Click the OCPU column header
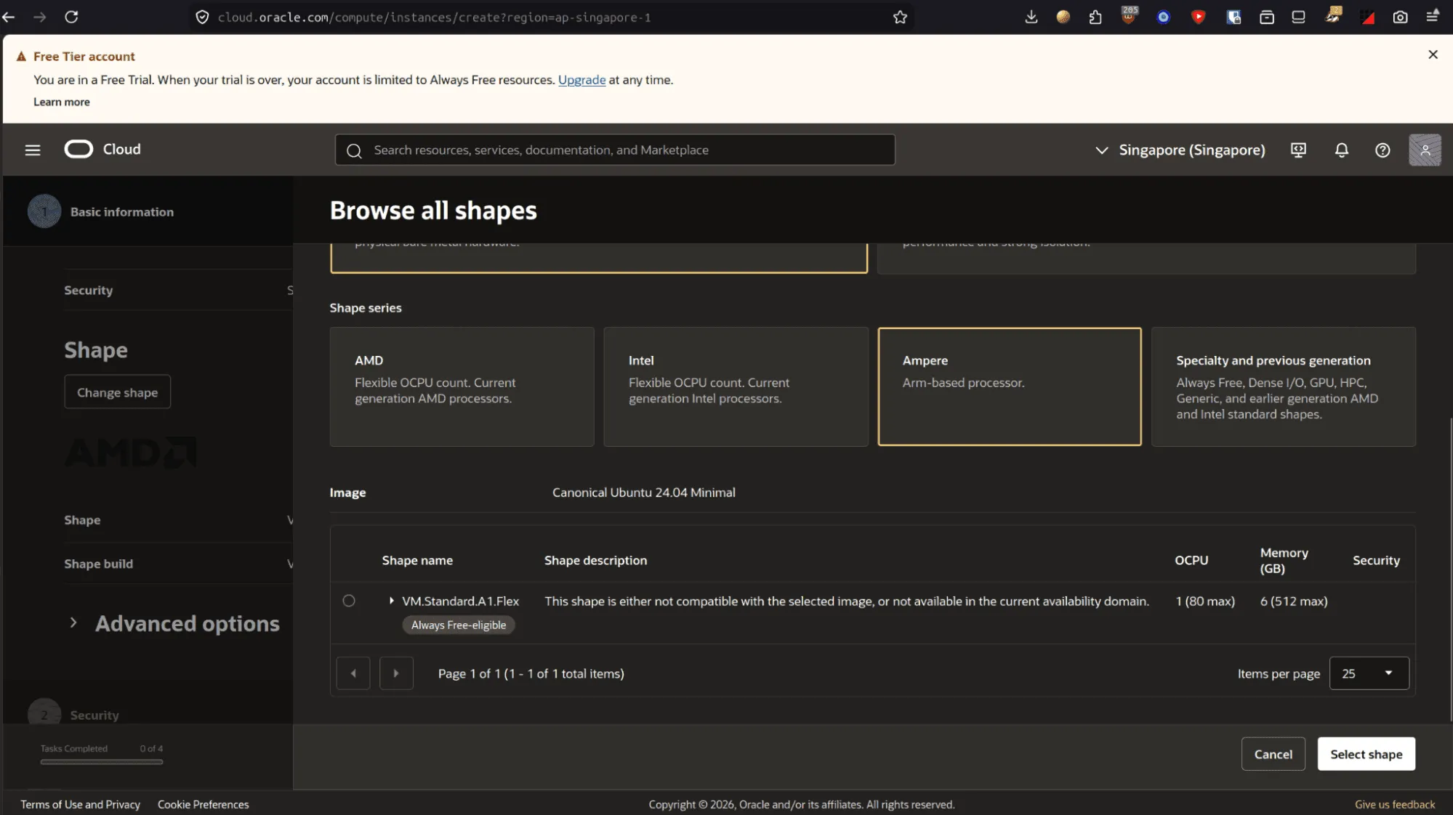1453x815 pixels. (1191, 560)
